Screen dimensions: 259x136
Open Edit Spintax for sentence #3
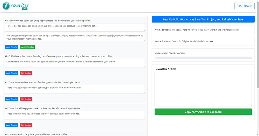pyautogui.click(x=26, y=99)
